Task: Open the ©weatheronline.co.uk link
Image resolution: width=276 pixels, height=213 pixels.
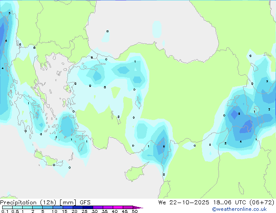Action: tap(239, 209)
